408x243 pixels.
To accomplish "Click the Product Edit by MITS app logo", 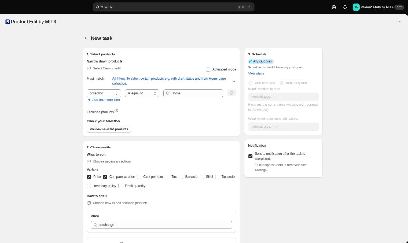I will (7, 22).
